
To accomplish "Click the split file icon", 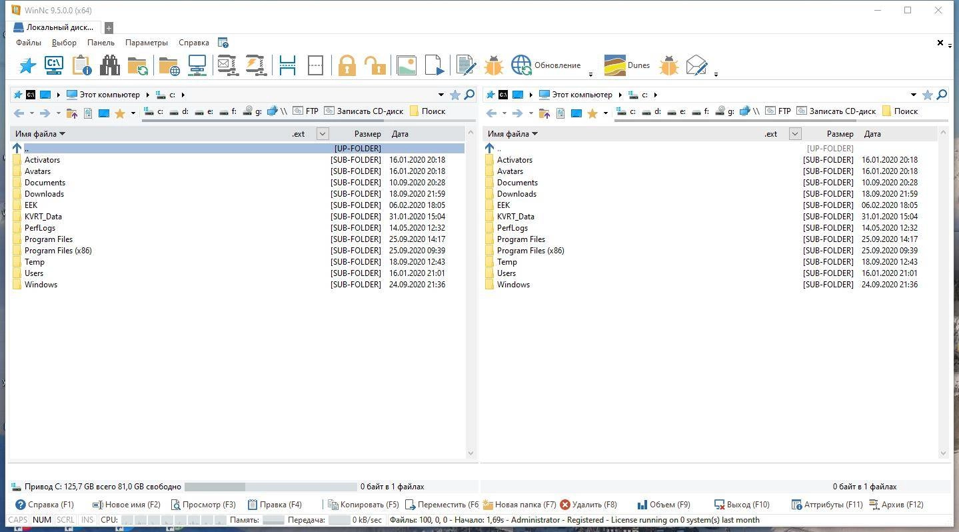I will click(x=287, y=65).
